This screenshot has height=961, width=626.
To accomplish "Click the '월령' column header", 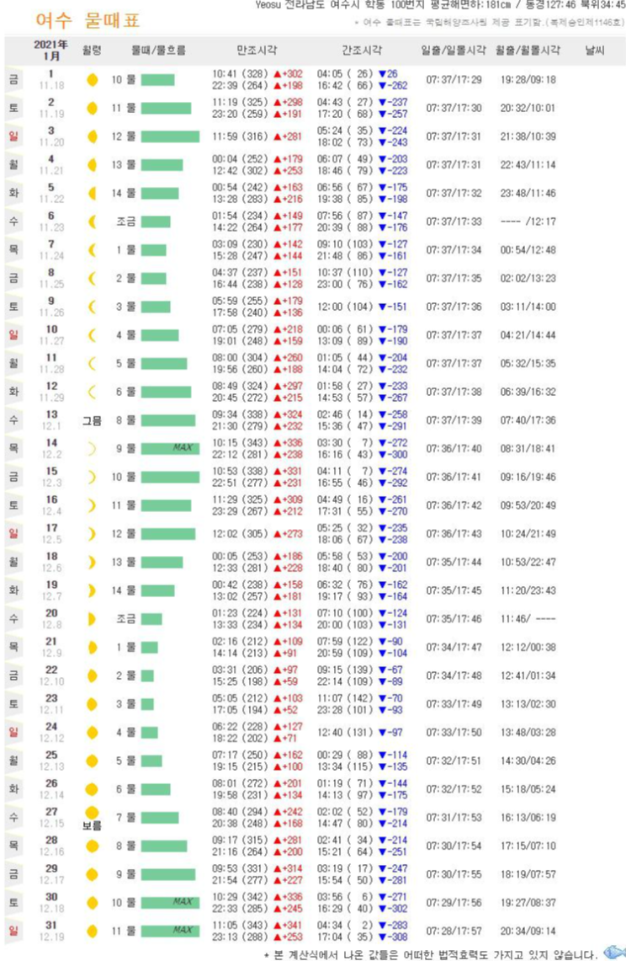I will point(92,51).
